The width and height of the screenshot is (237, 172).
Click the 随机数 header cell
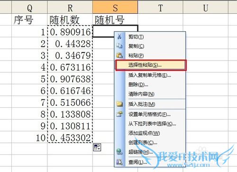point(70,19)
